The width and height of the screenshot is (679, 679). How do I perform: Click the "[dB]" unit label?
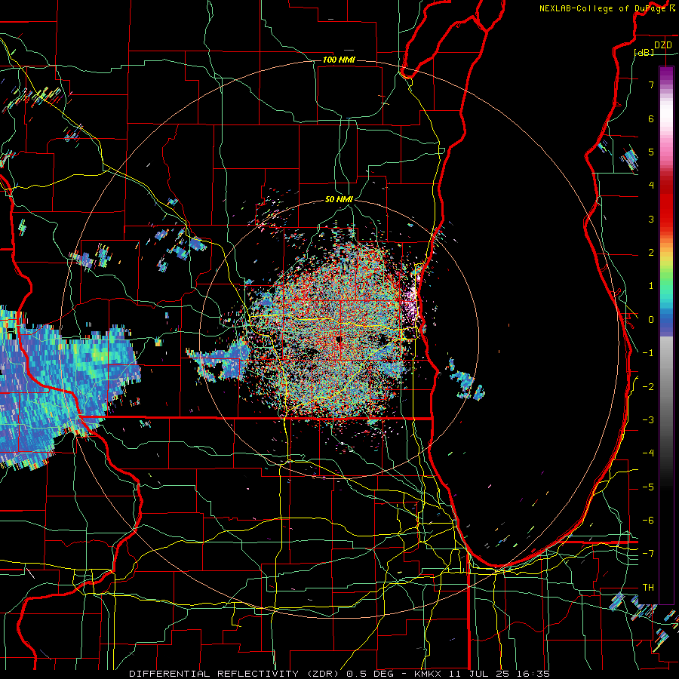coord(644,52)
